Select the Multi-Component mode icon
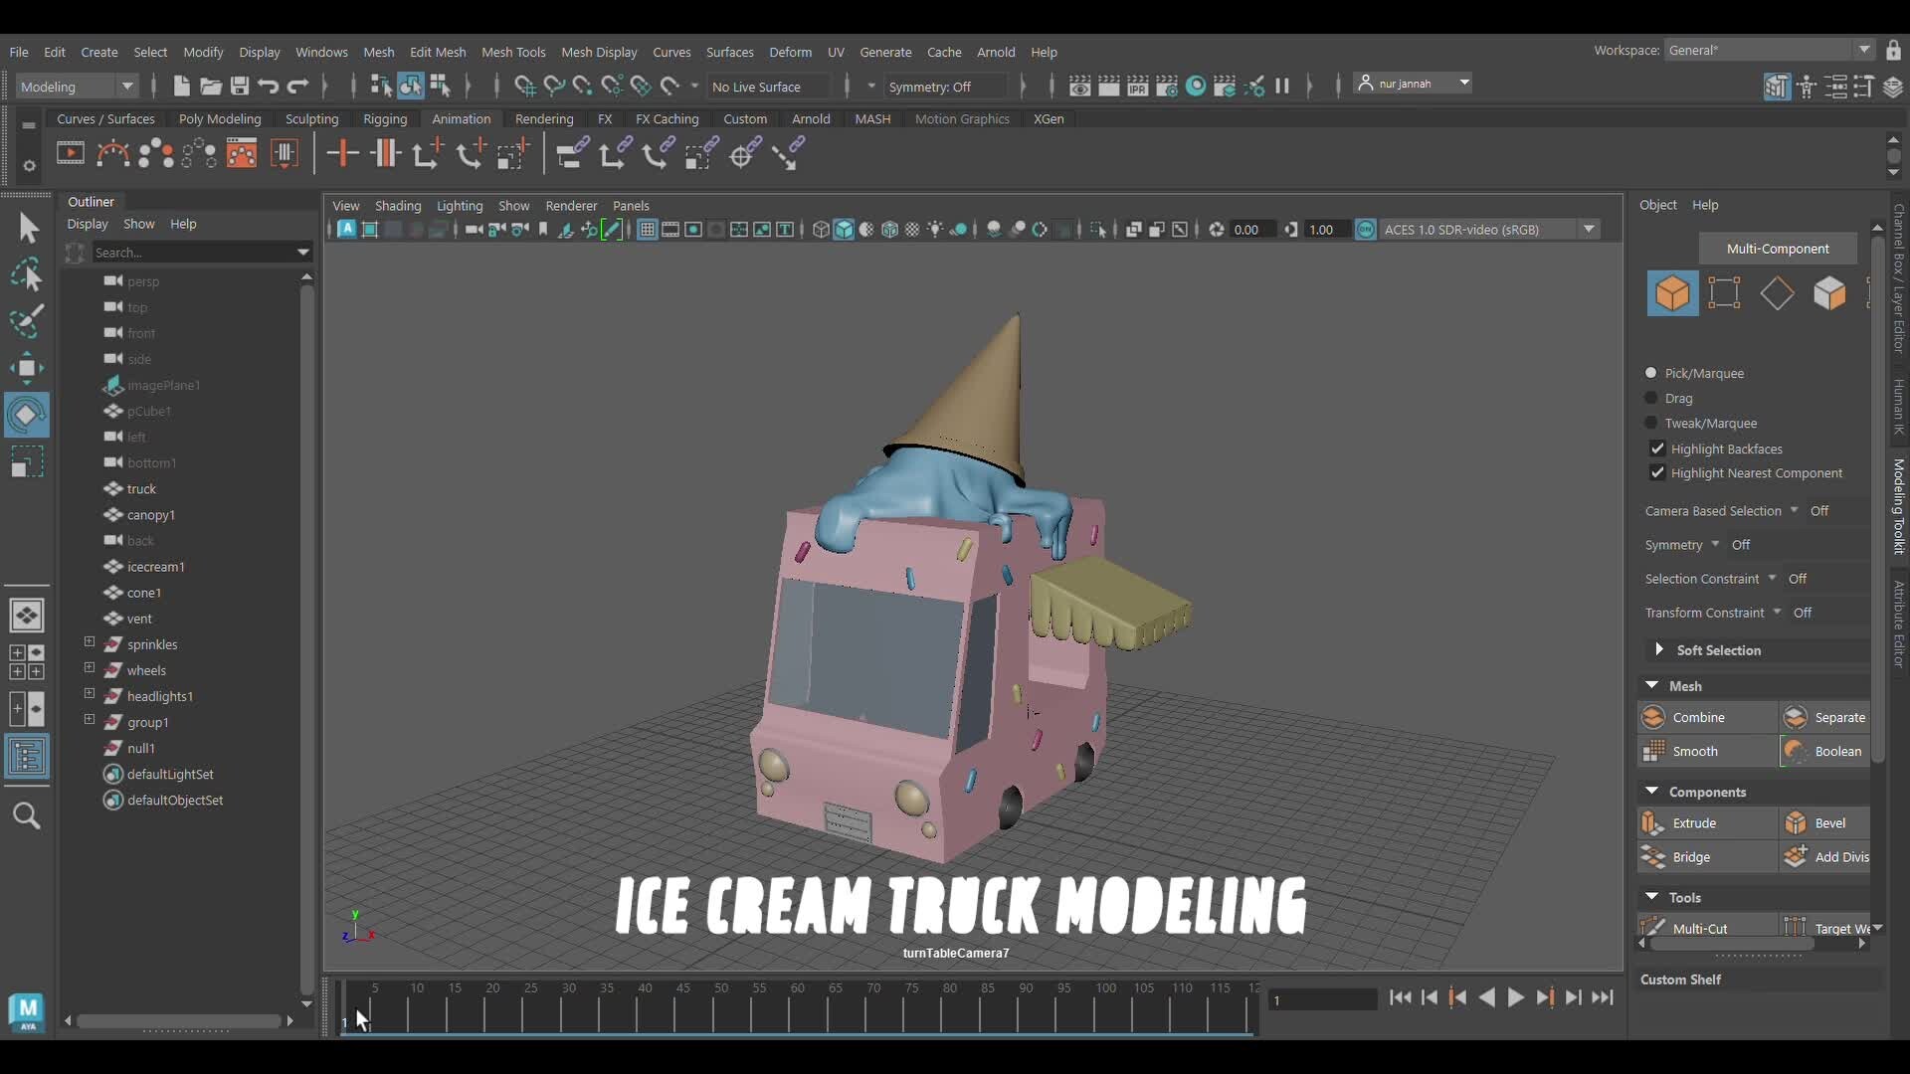 [x=1673, y=293]
